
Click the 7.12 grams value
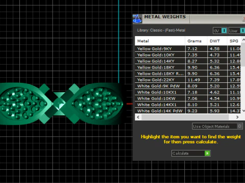coord(192,49)
